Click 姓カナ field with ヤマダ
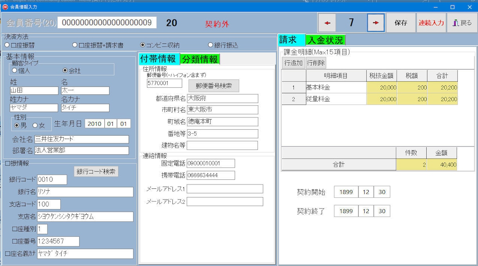The width and height of the screenshot is (478, 266). (34, 108)
